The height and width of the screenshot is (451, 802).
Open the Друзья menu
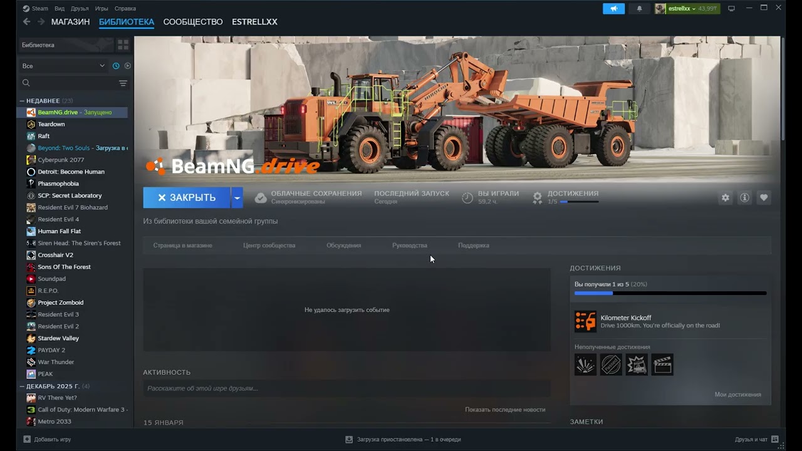80,9
